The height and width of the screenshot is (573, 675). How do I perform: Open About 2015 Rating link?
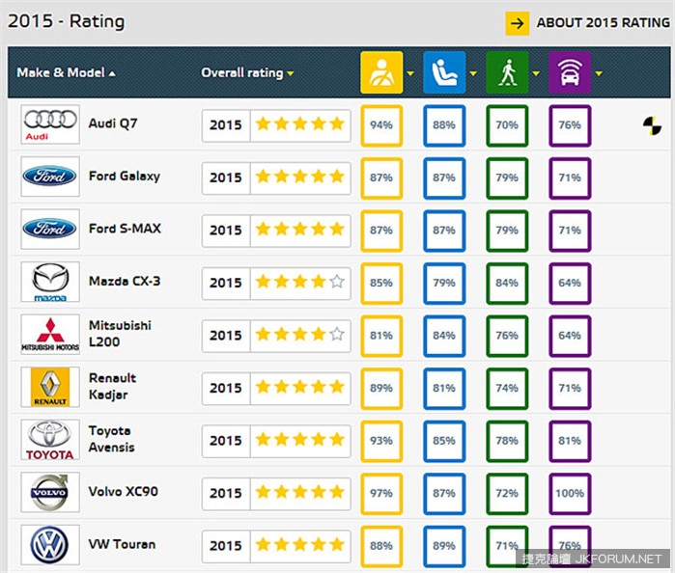[x=588, y=23]
